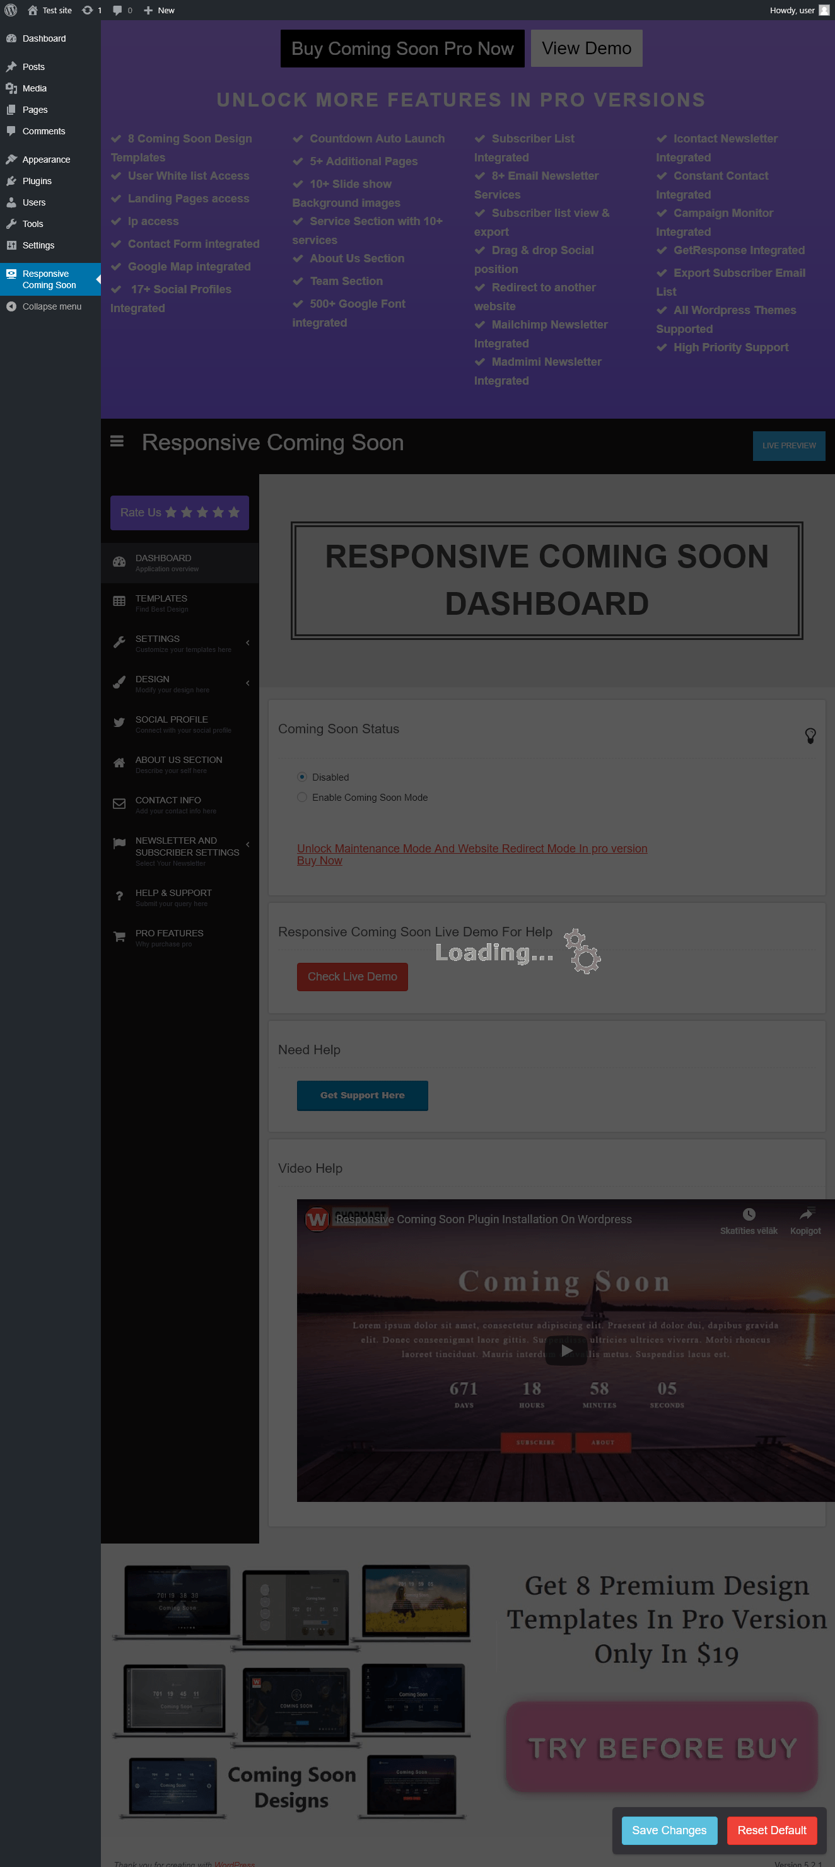Click the Collapse menu arrow icon

[11, 306]
